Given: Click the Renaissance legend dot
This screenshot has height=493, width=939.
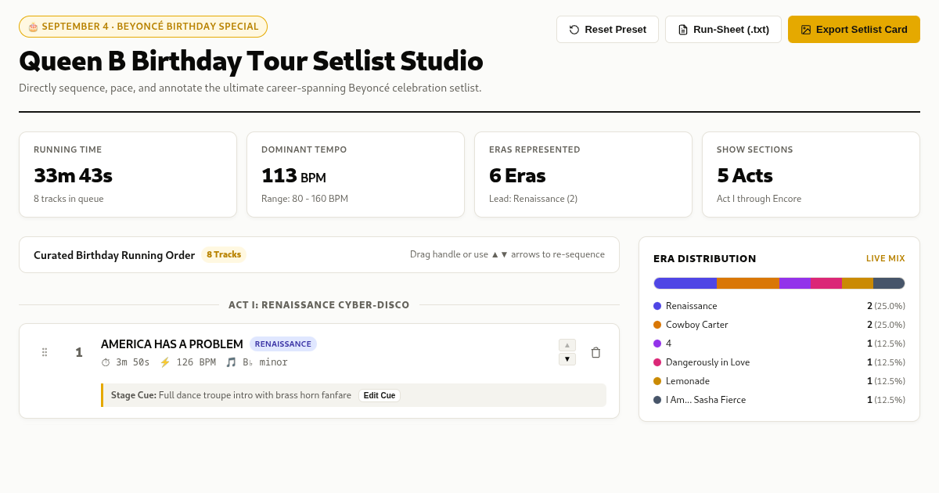Looking at the screenshot, I should click(657, 306).
